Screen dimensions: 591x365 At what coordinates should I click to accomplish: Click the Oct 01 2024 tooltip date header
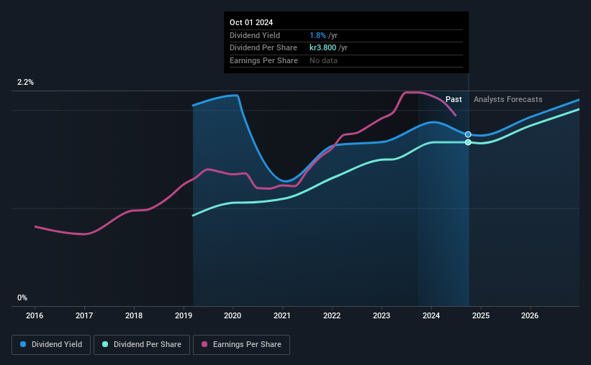pyautogui.click(x=251, y=22)
